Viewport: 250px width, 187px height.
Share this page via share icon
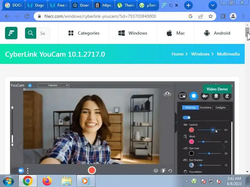pos(201,16)
